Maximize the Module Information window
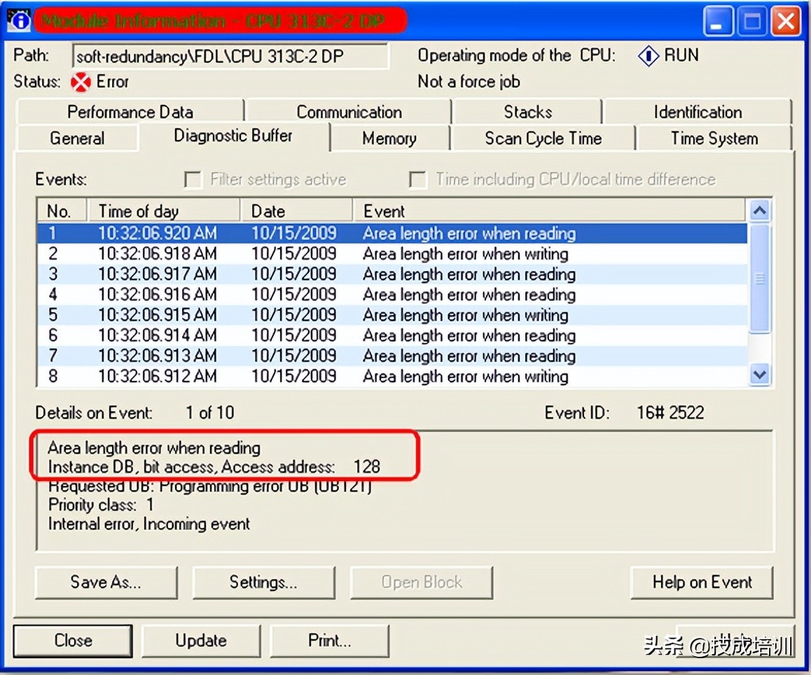Image resolution: width=811 pixels, height=675 pixels. point(753,22)
